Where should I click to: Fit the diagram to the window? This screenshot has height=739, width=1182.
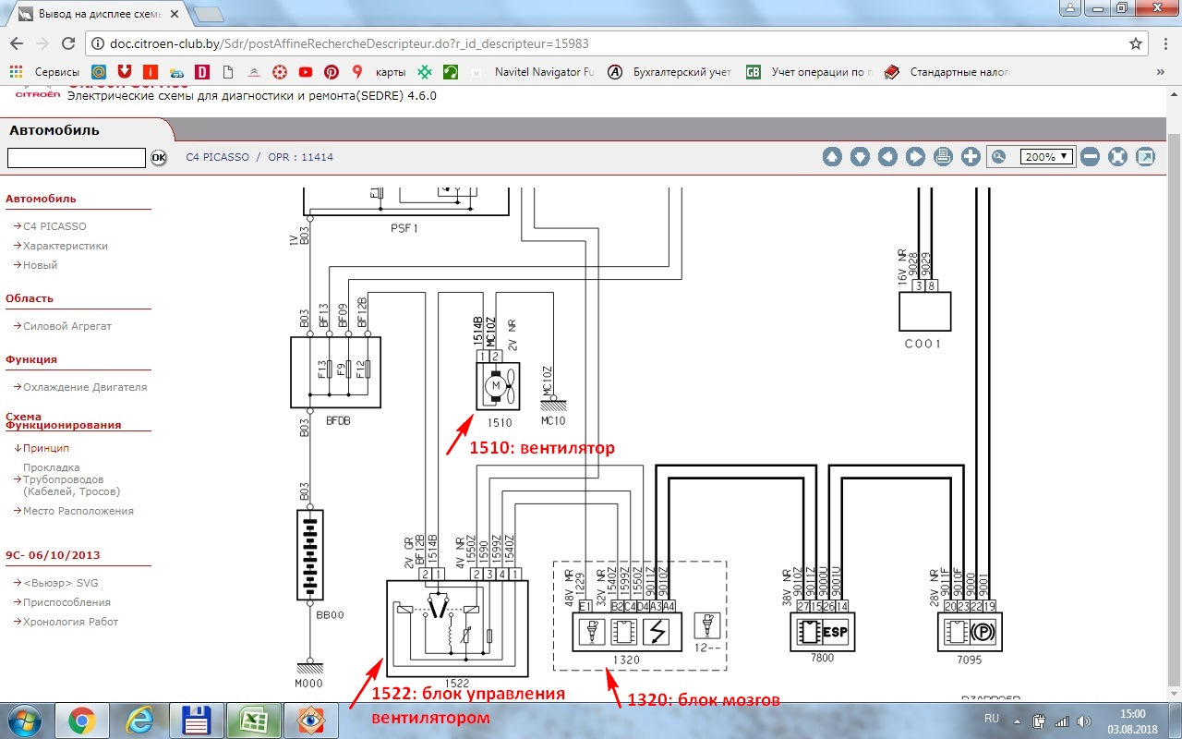point(1117,157)
